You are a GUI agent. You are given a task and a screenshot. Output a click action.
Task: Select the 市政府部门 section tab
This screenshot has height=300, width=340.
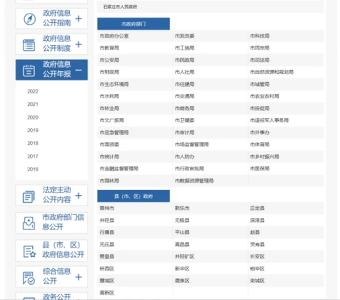(133, 24)
